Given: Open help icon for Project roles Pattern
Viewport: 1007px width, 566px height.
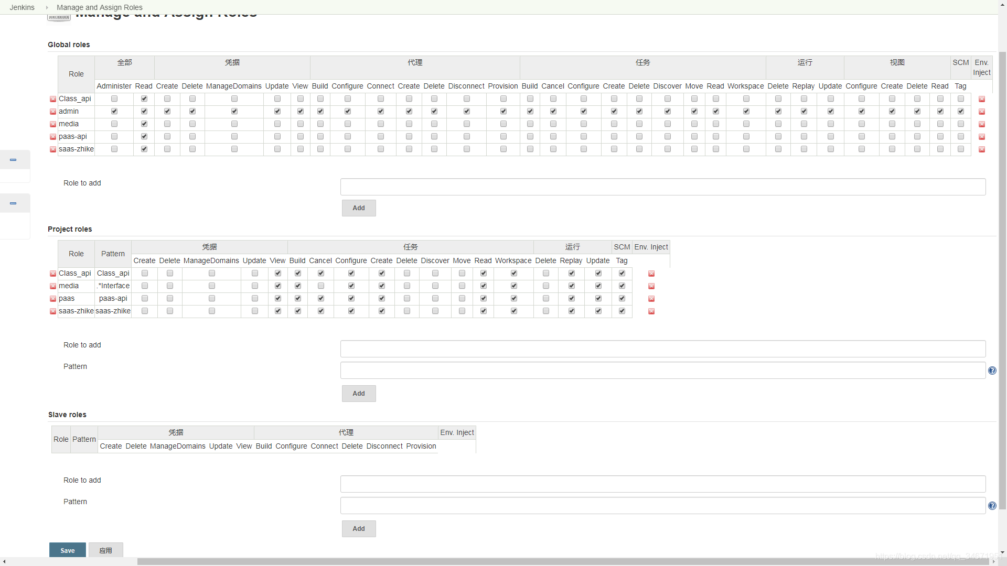Looking at the screenshot, I should (x=992, y=371).
